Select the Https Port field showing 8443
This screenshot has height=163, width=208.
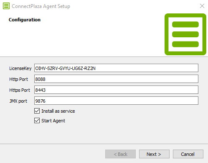(116, 90)
